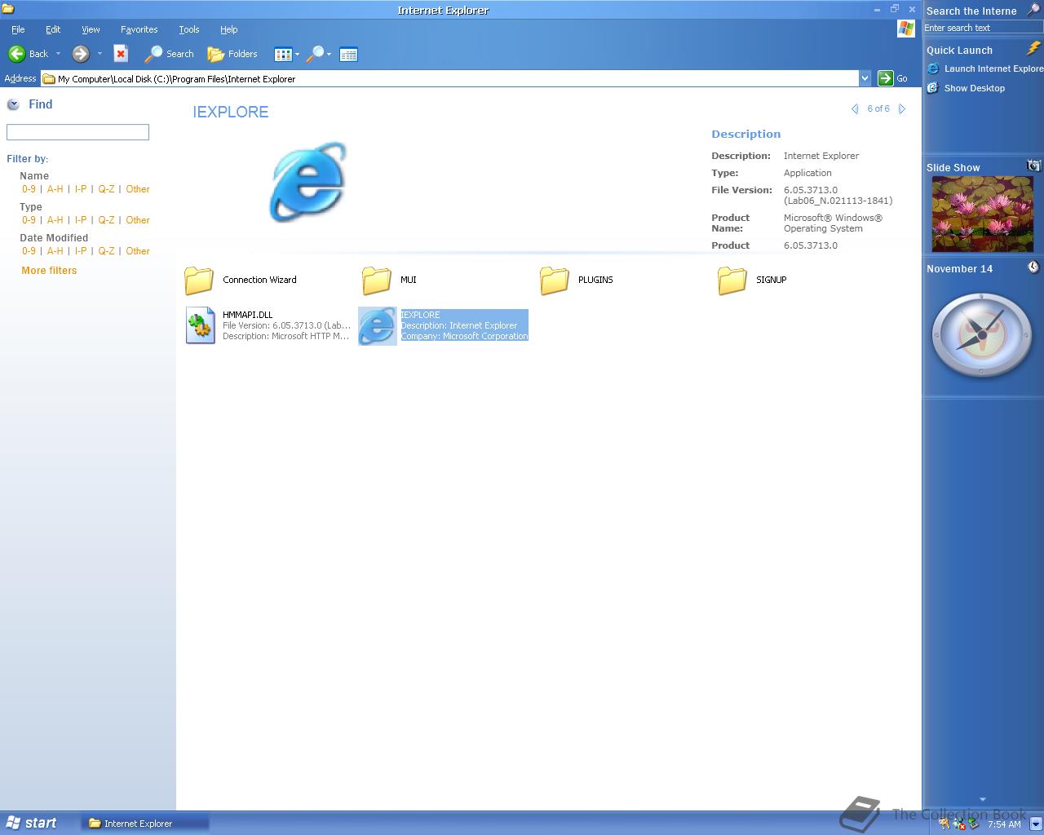Select the HMMAPI.DLL file
The width and height of the screenshot is (1044, 835).
[x=268, y=325]
